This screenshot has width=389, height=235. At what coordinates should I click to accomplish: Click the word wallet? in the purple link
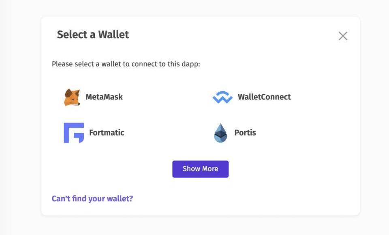120,198
